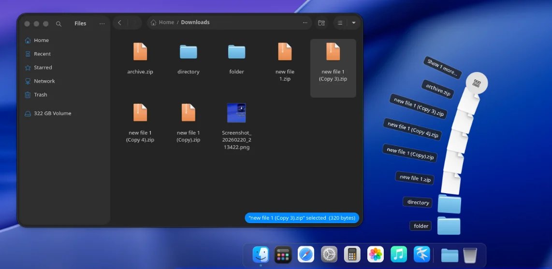Select new file 1 (Copy).zip in the Files window
Screen dimensions: 552x269
point(189,113)
